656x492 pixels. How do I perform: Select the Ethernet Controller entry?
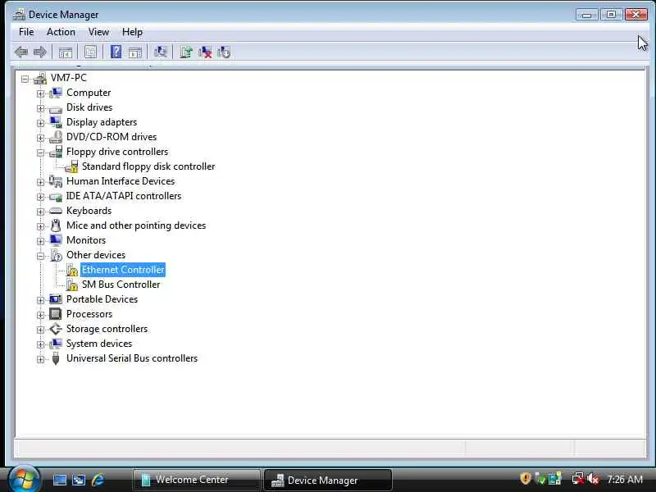(x=123, y=270)
